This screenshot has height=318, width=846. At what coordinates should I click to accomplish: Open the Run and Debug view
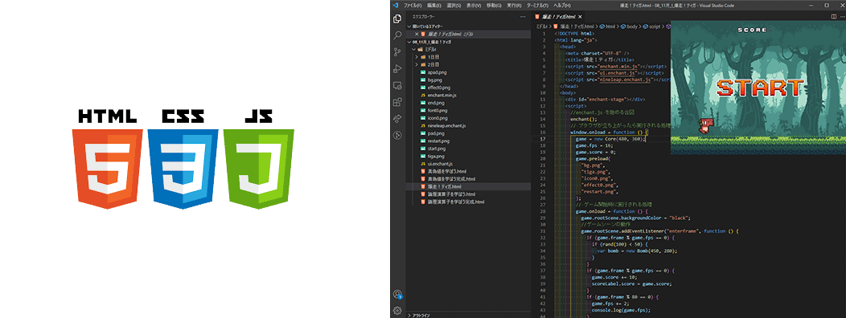[x=397, y=68]
